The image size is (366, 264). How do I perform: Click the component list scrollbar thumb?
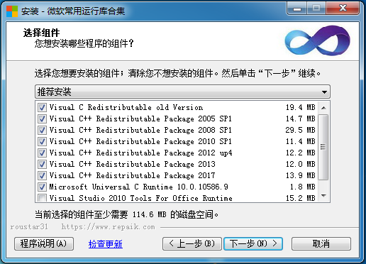click(323, 147)
